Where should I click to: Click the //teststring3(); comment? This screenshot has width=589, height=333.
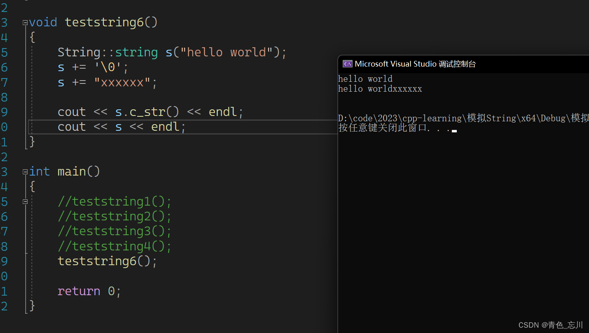tap(115, 231)
